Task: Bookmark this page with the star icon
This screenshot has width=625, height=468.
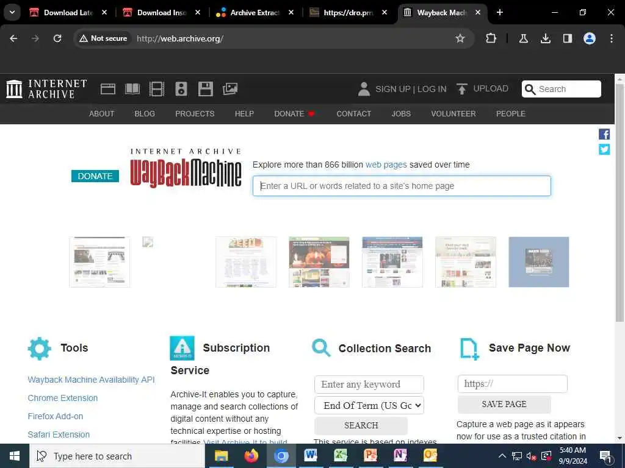Action: [460, 38]
